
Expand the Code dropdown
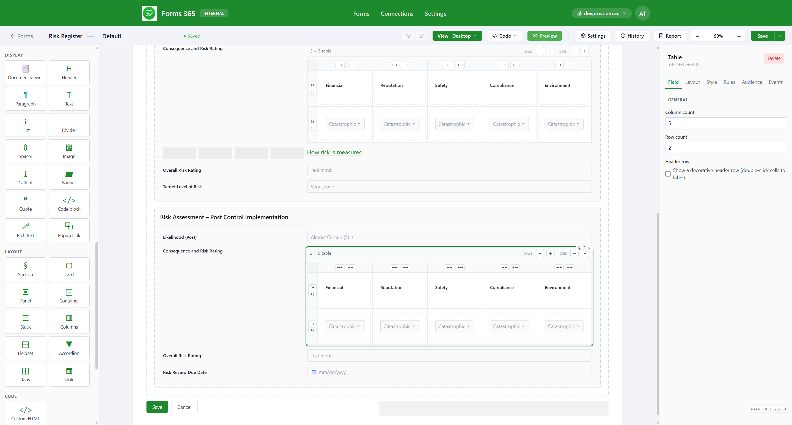pyautogui.click(x=505, y=36)
